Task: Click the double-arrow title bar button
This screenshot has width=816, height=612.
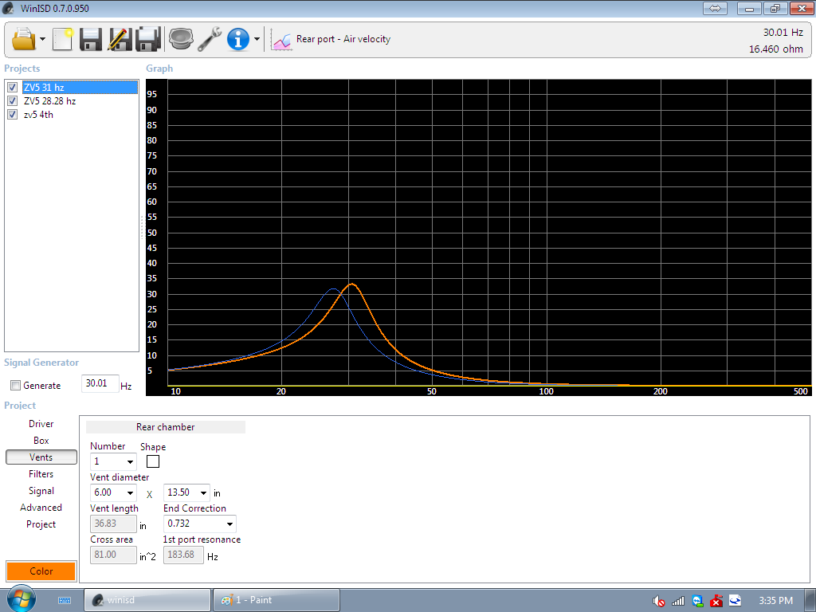Action: coord(715,8)
